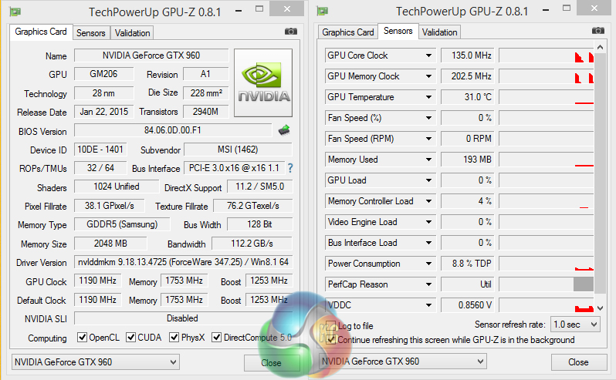Image resolution: width=616 pixels, height=380 pixels.
Task: Click the 31.0 °C temperature value
Action: click(468, 97)
